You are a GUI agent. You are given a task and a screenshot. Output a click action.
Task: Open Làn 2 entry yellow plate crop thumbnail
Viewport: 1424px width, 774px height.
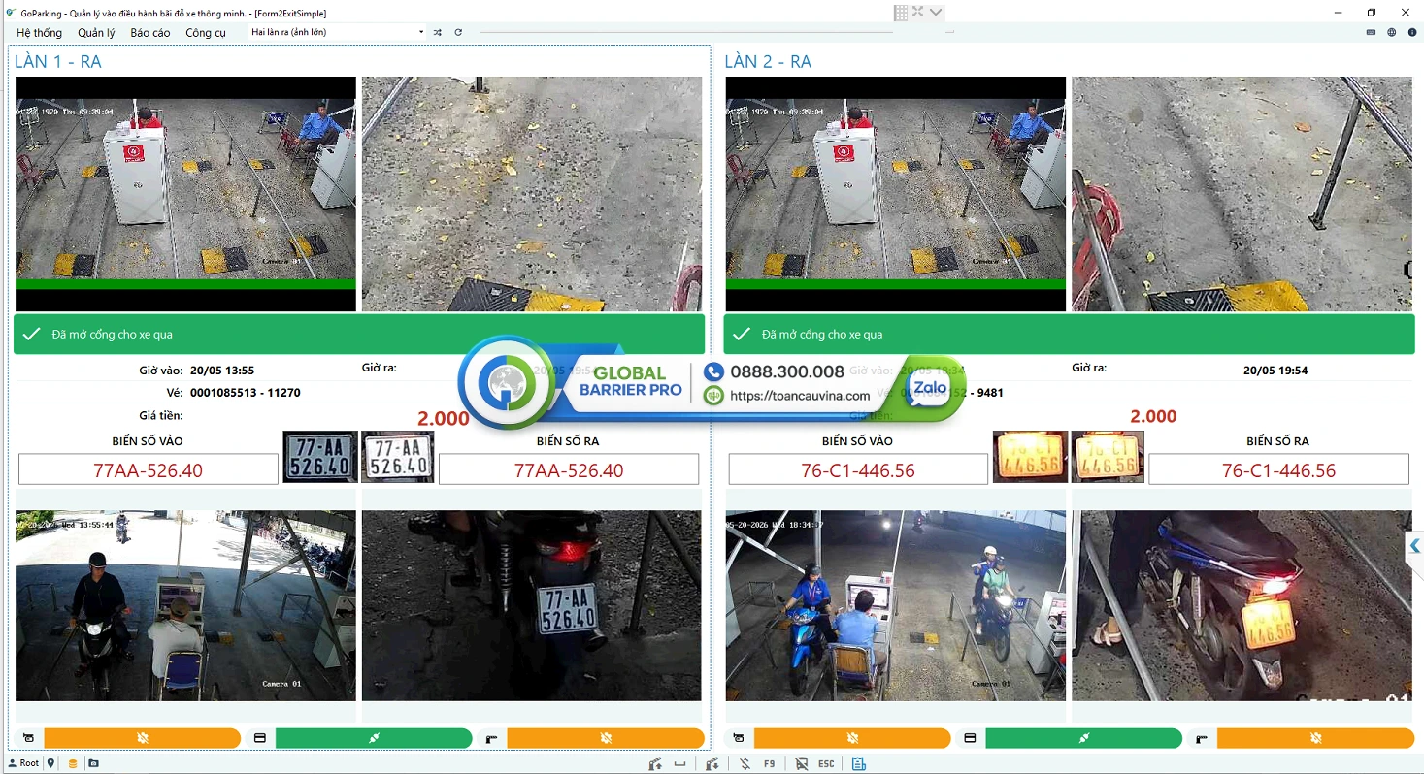(1030, 457)
